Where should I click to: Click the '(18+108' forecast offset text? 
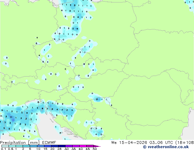click(x=185, y=143)
